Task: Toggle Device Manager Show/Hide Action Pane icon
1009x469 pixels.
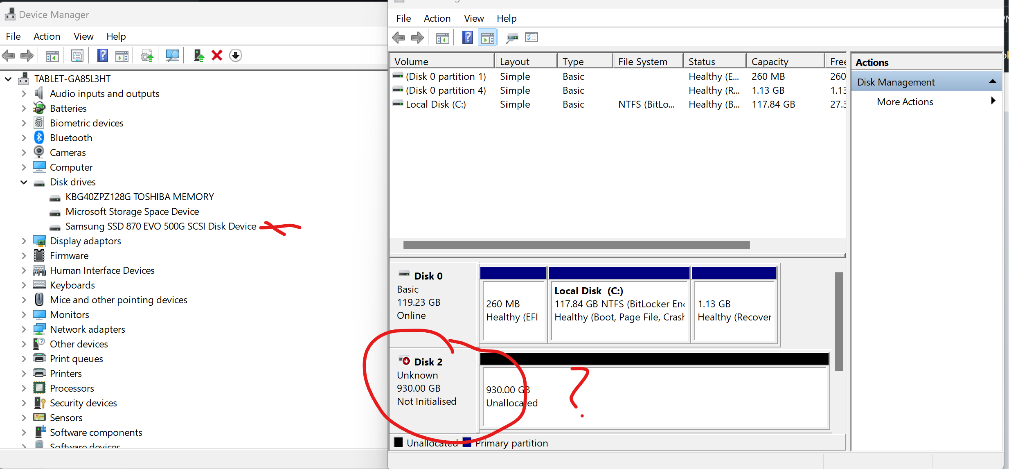Action: [122, 55]
